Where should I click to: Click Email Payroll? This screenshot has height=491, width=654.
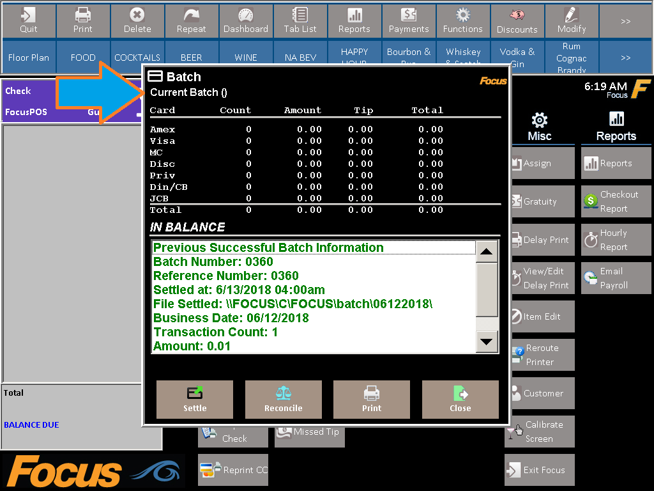point(616,278)
